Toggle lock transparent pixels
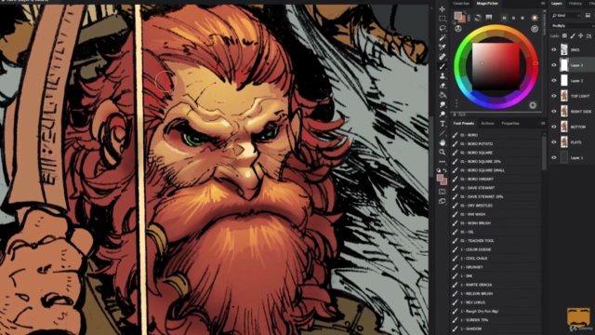The image size is (595, 335). [x=564, y=35]
